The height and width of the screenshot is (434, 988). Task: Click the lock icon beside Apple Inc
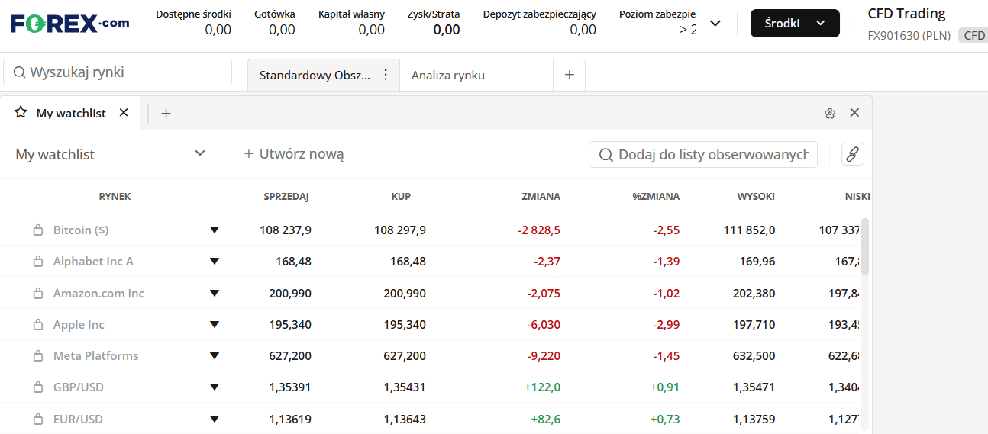[38, 324]
